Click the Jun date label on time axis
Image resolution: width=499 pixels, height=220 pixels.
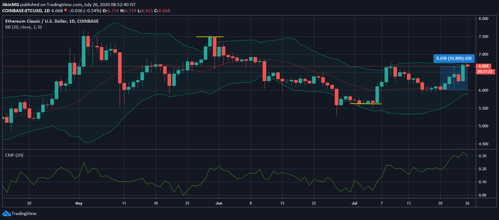coord(219,203)
